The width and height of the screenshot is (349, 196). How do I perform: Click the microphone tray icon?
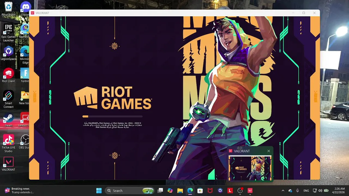(x=297, y=191)
